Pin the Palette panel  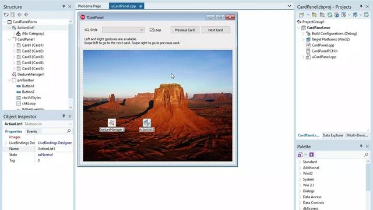[361, 146]
